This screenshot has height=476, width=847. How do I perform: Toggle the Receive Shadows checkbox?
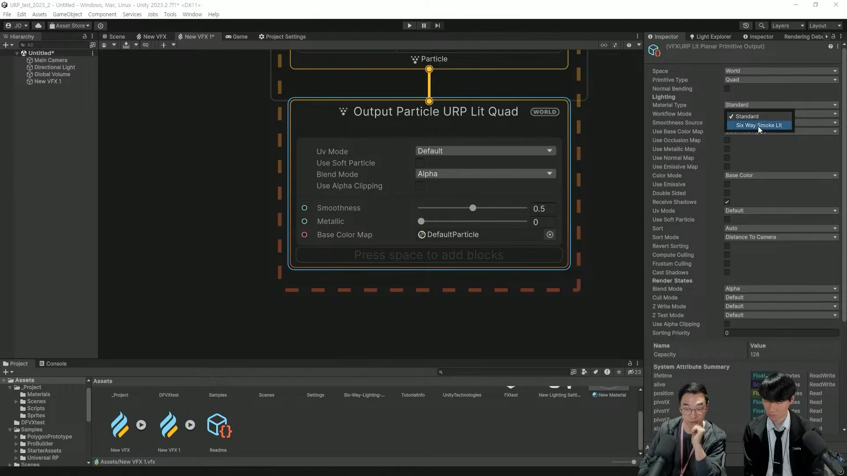click(x=727, y=202)
